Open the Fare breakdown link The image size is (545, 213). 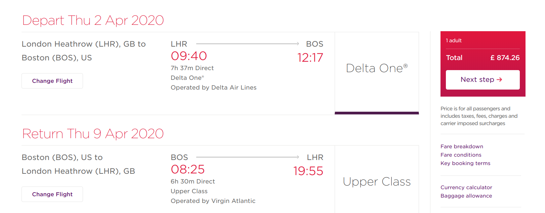click(462, 147)
